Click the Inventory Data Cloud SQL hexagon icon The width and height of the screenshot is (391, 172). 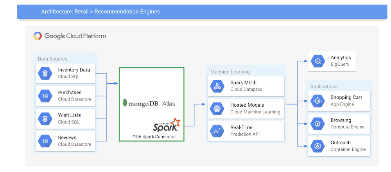click(45, 73)
